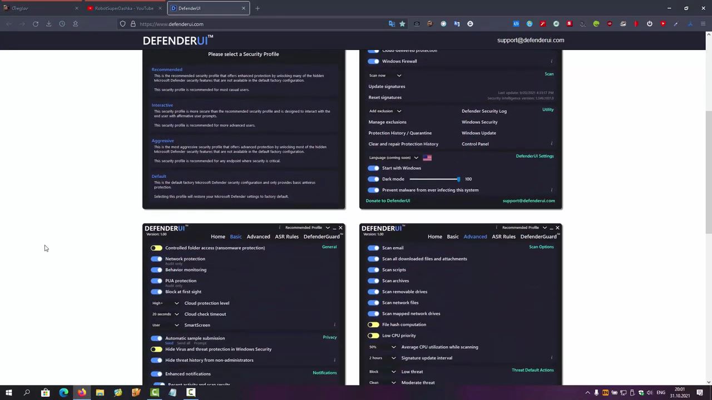Screen dimensions: 712x400
Task: Click the Windows Start button
Action: click(8, 393)
